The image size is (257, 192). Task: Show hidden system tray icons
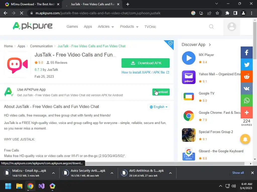coord(221,186)
